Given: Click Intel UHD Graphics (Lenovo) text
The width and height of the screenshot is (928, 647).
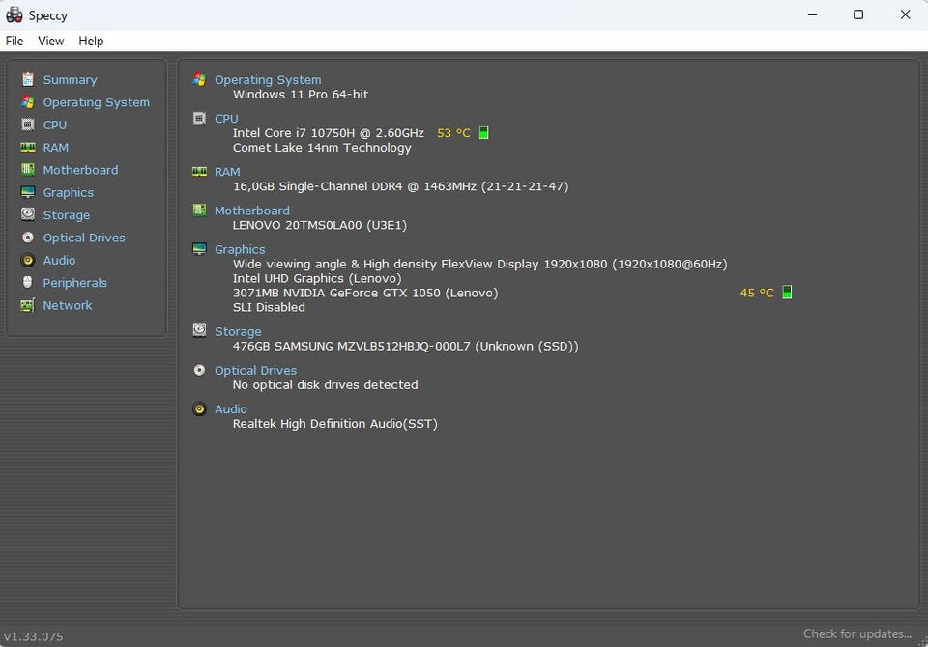Looking at the screenshot, I should coord(317,278).
